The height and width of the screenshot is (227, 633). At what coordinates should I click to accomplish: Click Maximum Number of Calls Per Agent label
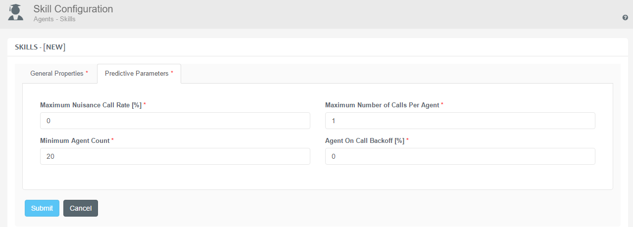tap(382, 105)
